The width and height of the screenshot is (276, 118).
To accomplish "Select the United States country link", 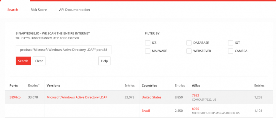I will point(151,97).
